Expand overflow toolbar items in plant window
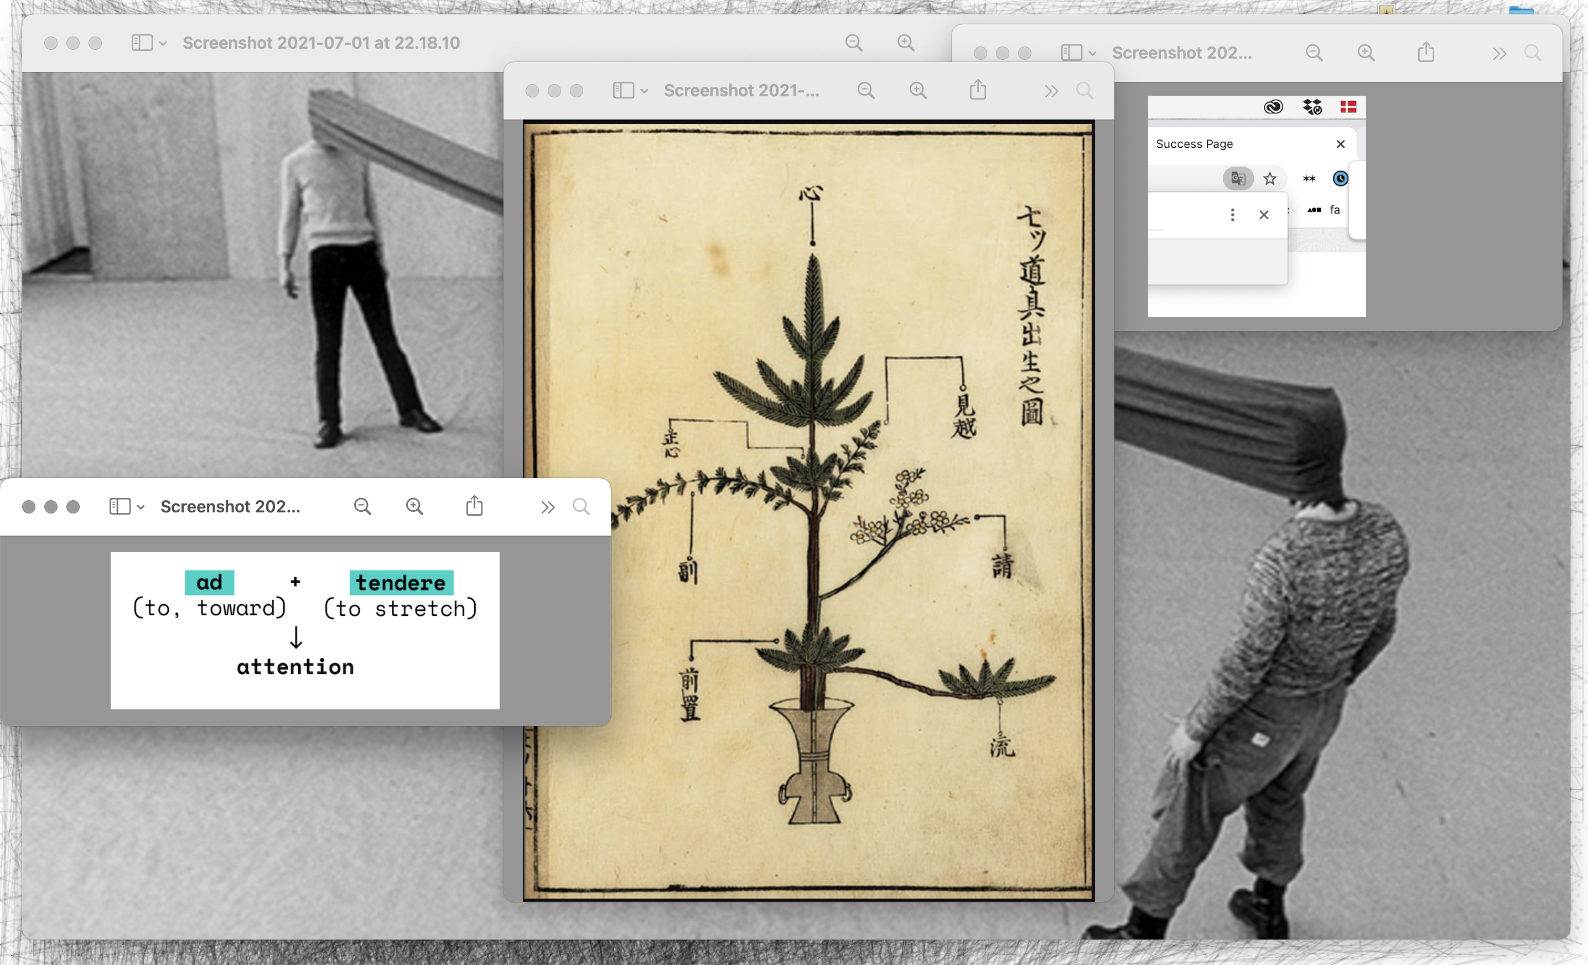The height and width of the screenshot is (965, 1588). (x=1051, y=91)
